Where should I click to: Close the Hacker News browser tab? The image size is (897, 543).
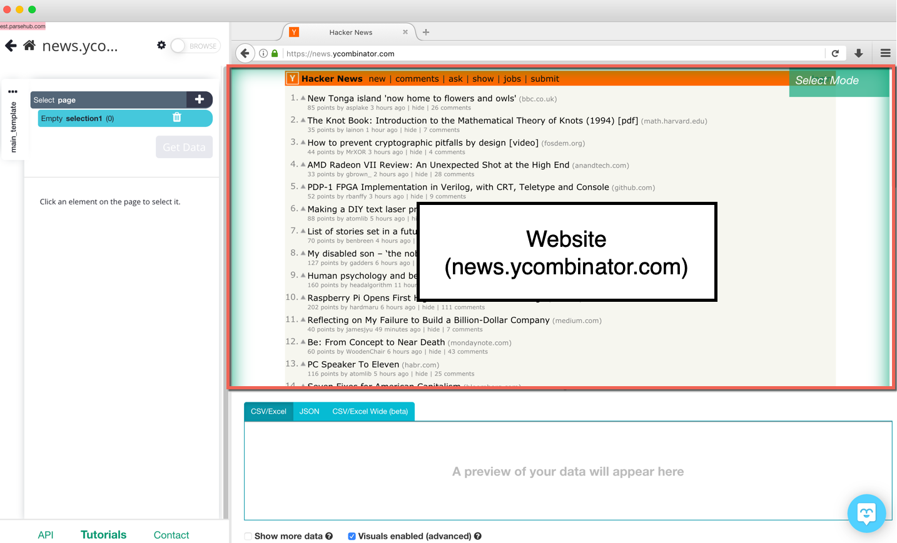(405, 32)
